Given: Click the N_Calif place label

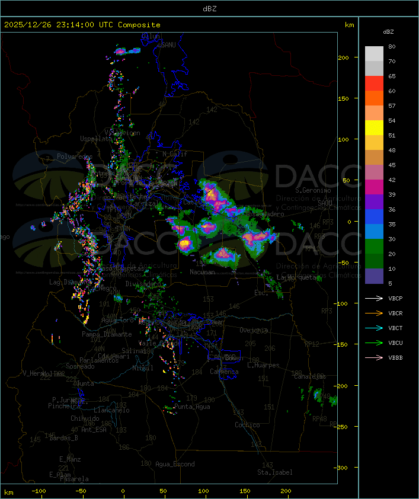Looking at the screenshot, I should [175, 154].
